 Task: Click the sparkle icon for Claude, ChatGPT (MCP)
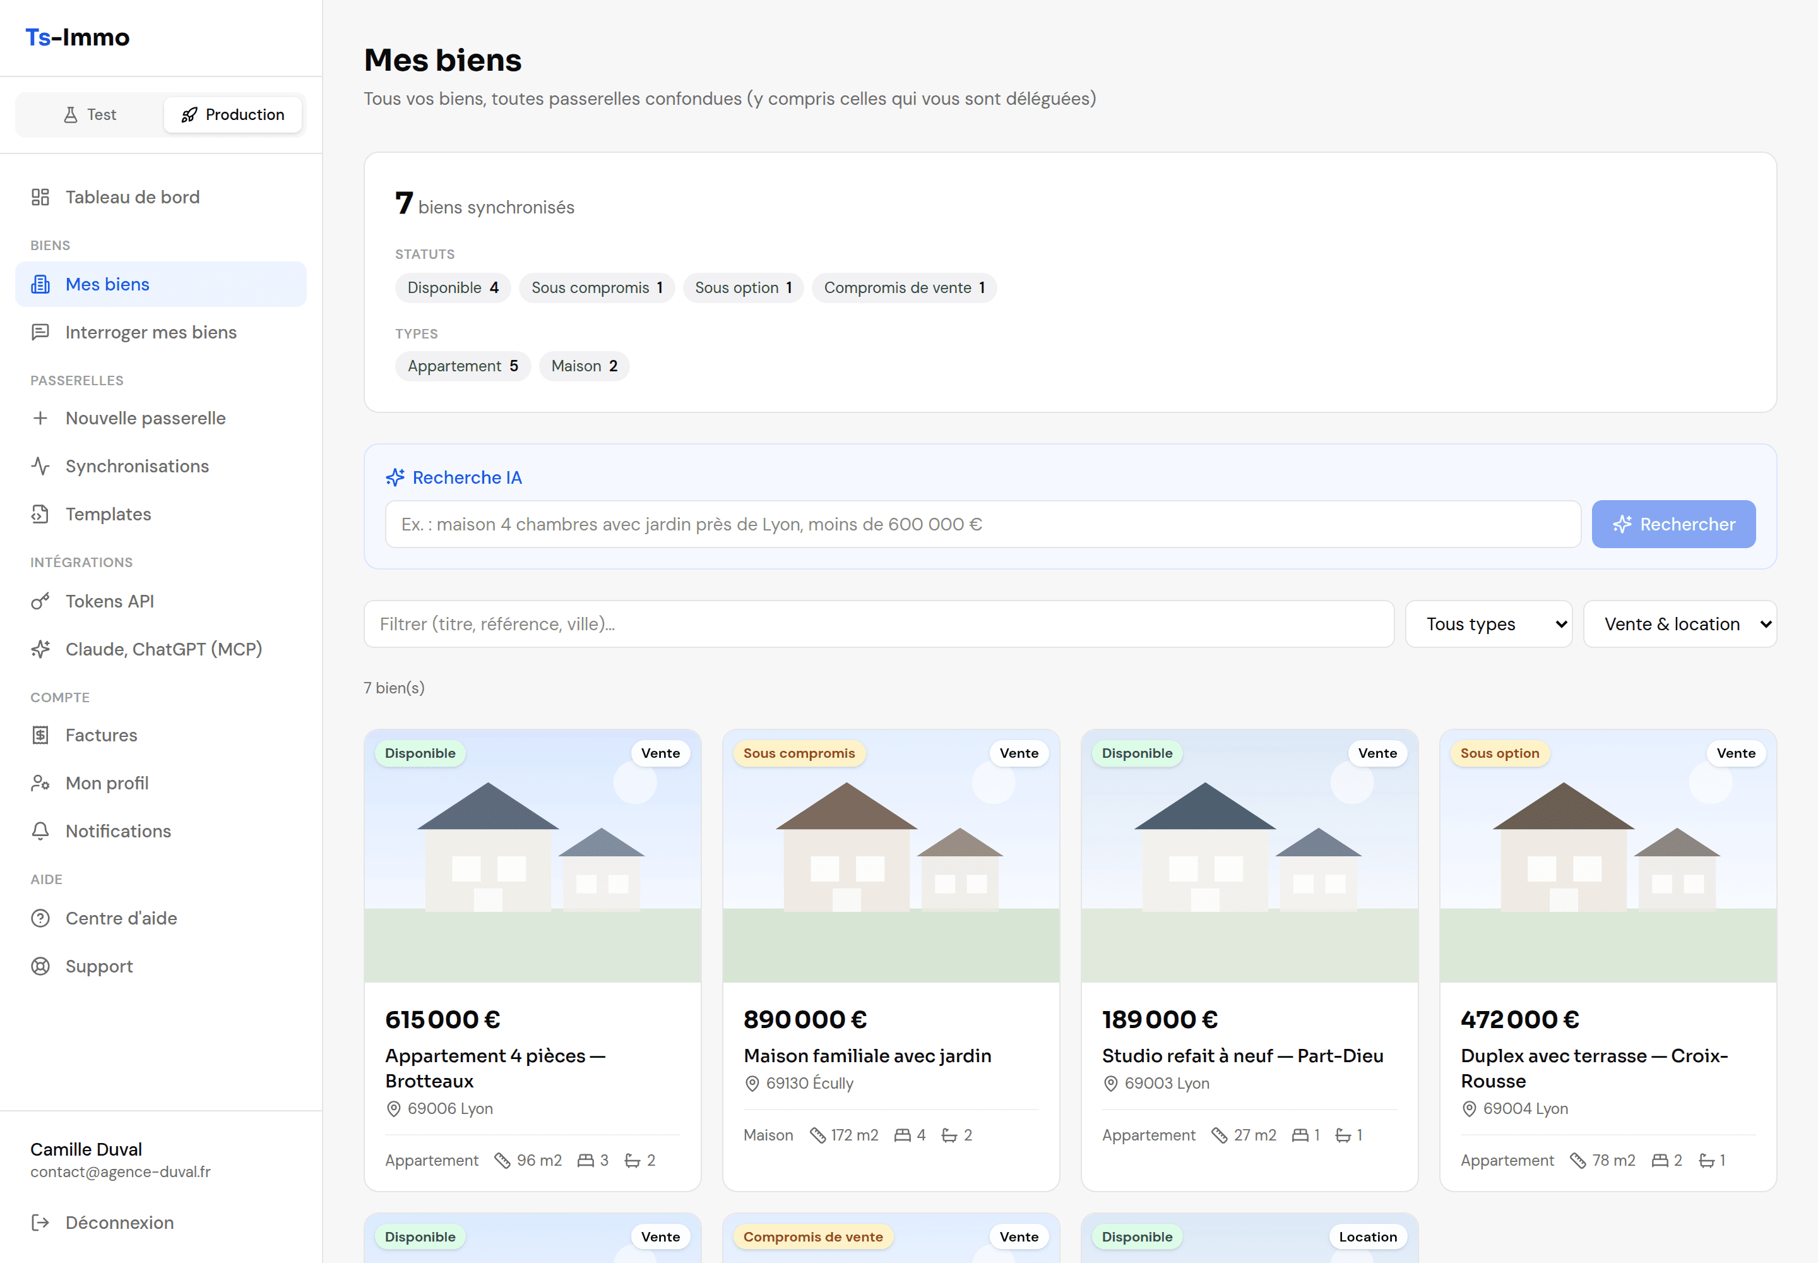click(x=40, y=650)
